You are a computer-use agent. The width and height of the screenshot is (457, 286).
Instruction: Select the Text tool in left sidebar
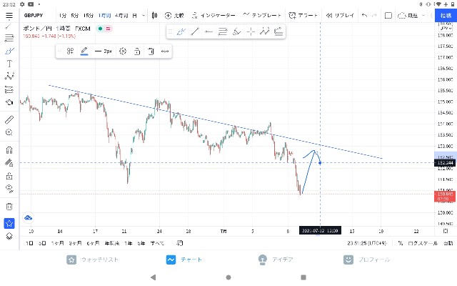9,64
